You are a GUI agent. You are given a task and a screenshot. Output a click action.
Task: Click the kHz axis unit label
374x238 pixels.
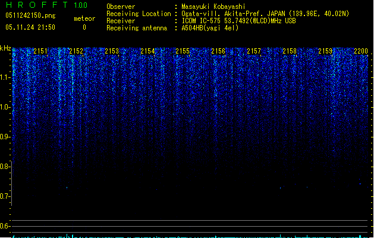click(x=5, y=48)
